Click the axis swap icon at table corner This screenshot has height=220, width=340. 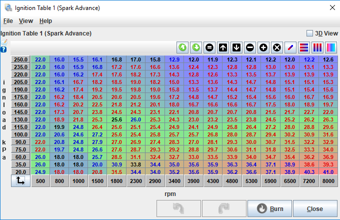20,181
